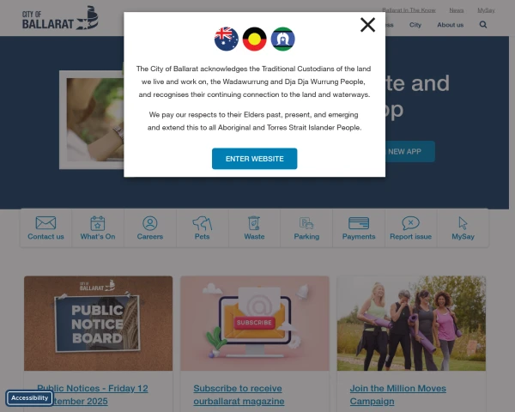515x412 pixels.
Task: Open the Report issue speech bubble icon
Action: 410,223
